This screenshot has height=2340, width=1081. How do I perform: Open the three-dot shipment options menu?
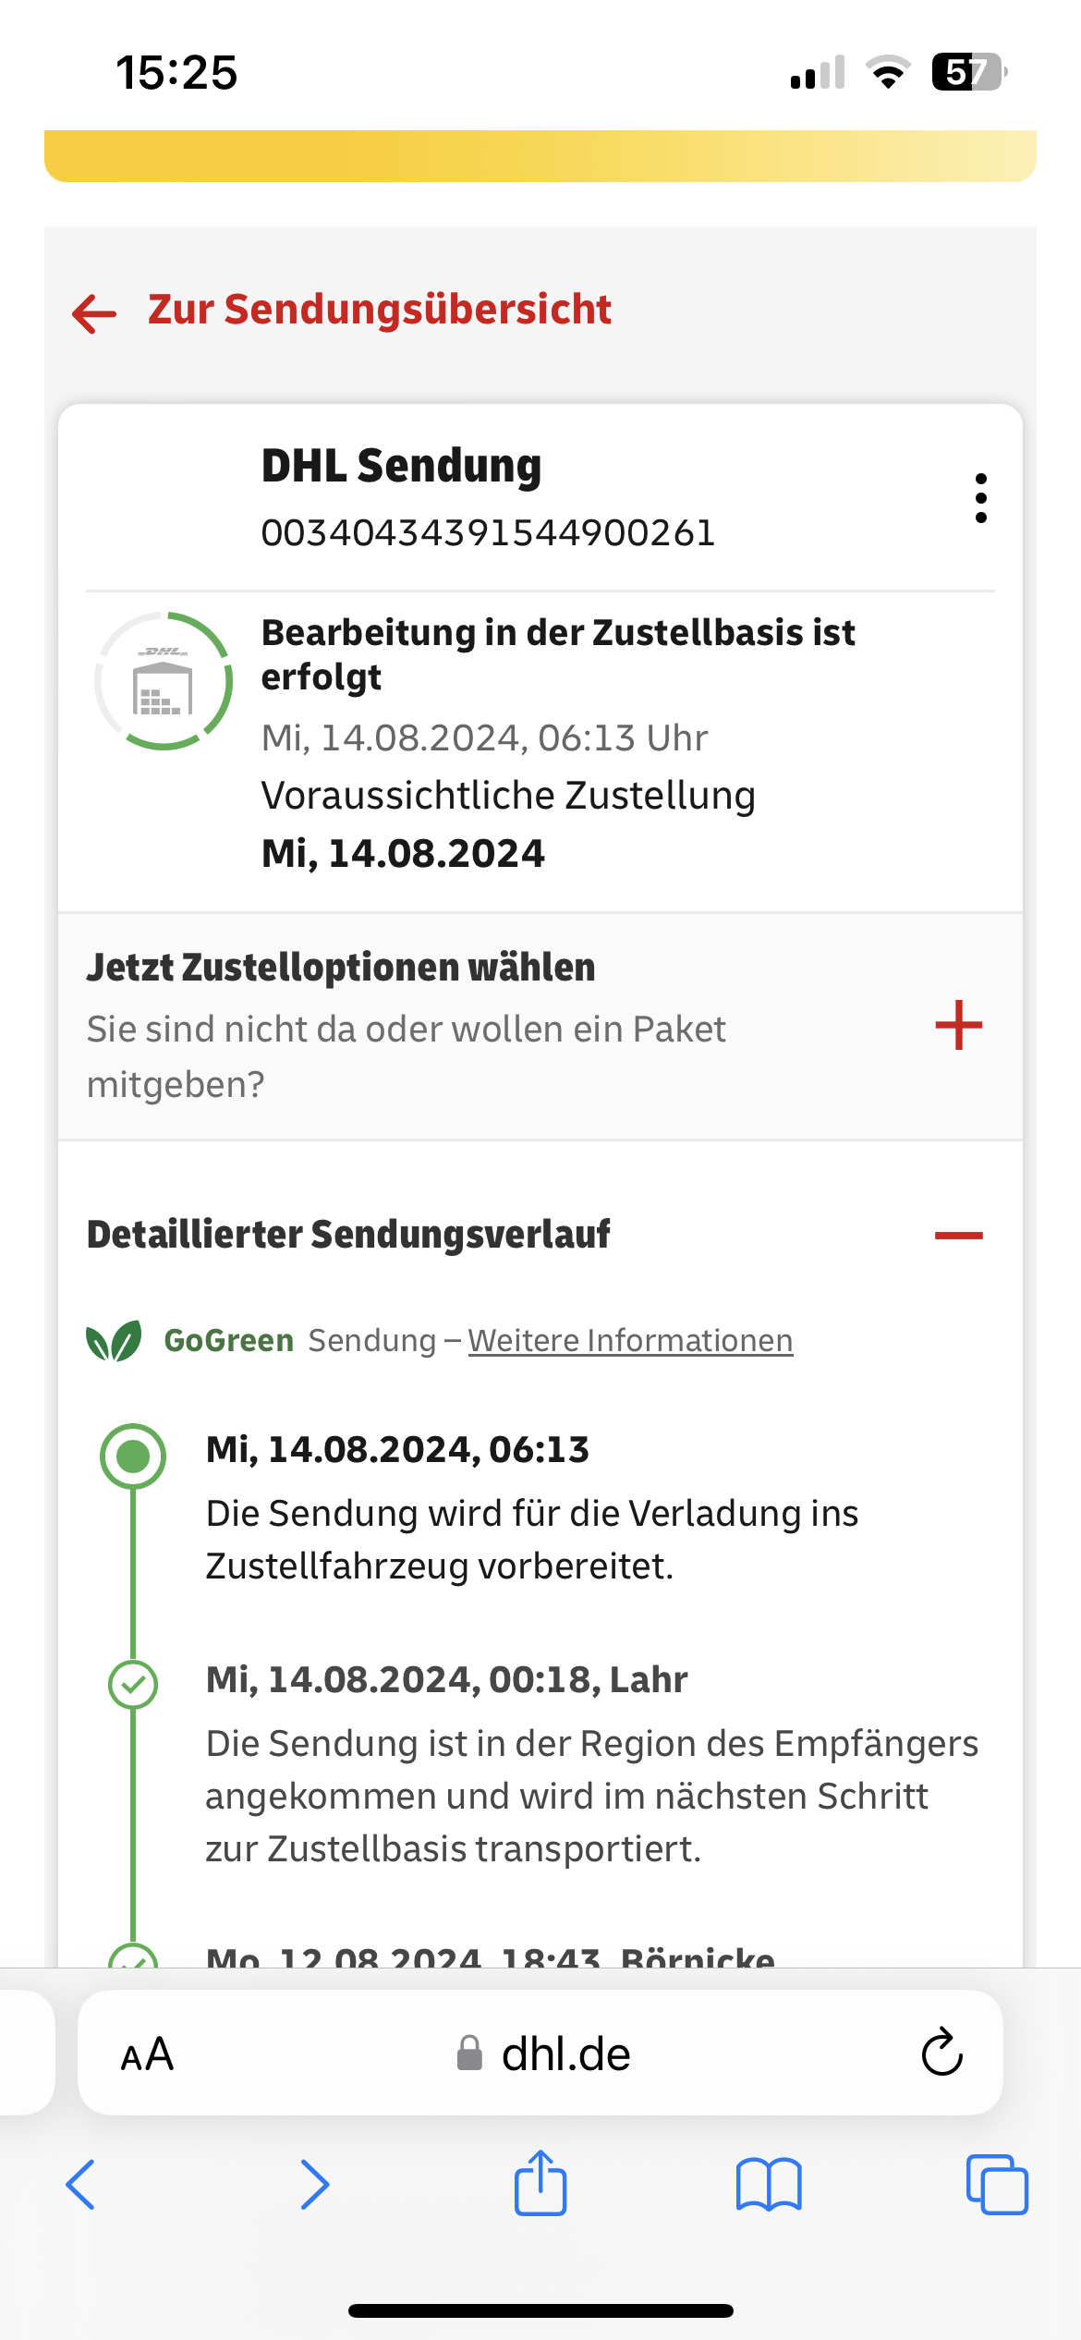tap(980, 498)
